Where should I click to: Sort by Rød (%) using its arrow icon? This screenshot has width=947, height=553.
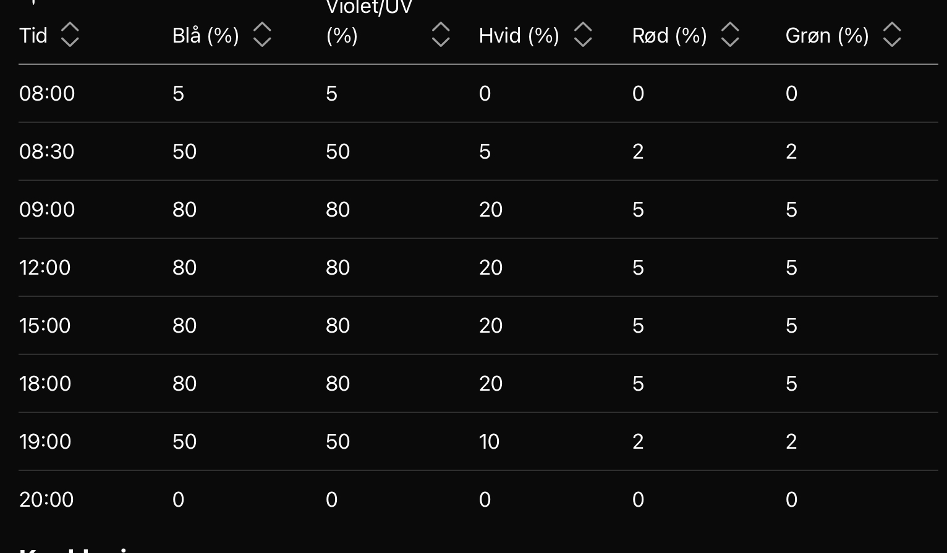[x=730, y=35]
